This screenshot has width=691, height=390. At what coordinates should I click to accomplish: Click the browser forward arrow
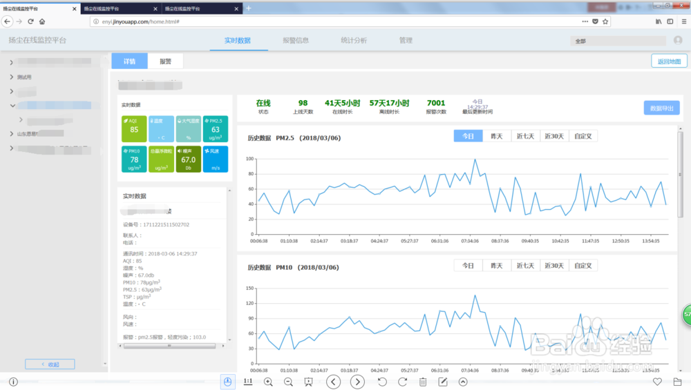coord(19,21)
